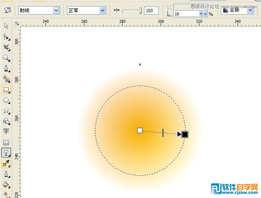The image size is (261, 198).
Task: Click the ruler origin corner icon
Action: 17,23
